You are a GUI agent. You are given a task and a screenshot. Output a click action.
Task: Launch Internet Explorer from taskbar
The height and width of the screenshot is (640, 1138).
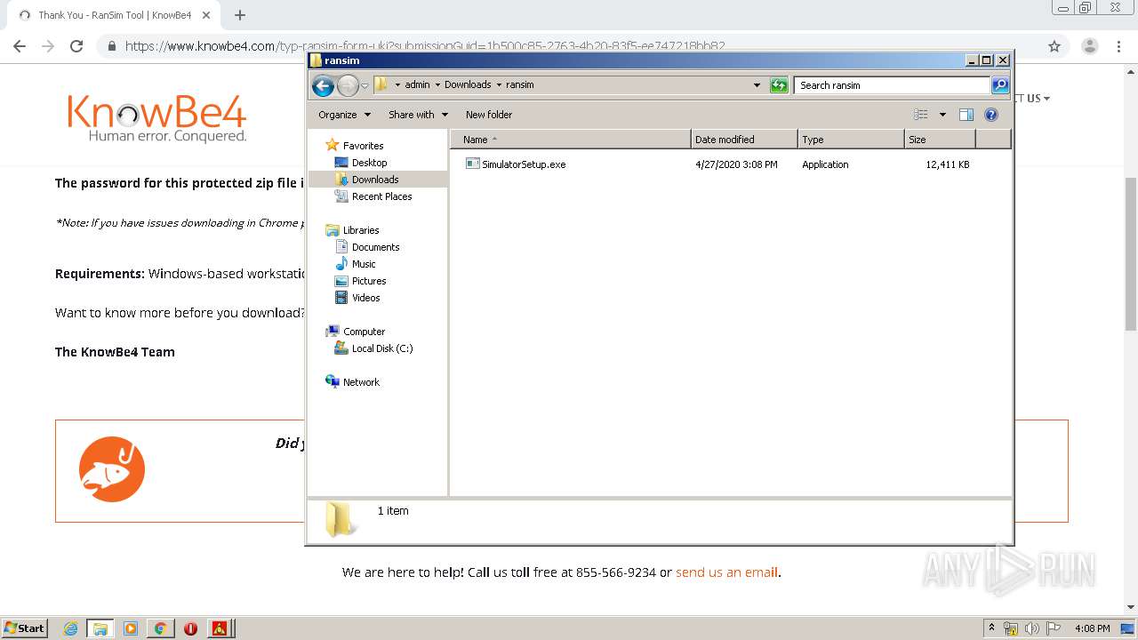click(x=70, y=628)
